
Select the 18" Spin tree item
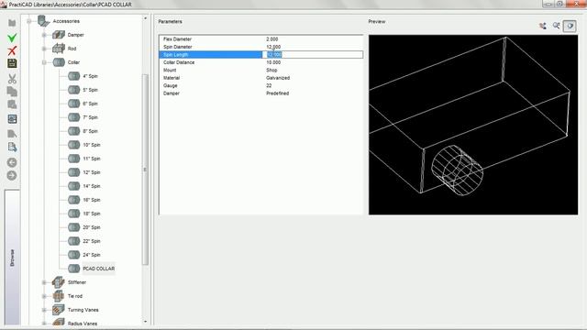(x=92, y=214)
